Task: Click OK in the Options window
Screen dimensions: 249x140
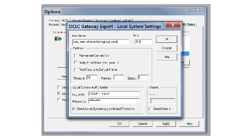Action: click(119, 124)
